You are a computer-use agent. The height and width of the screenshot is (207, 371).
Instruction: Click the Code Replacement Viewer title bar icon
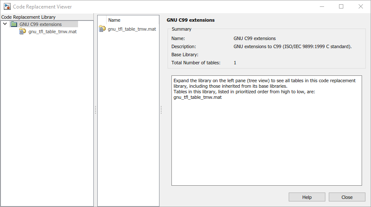point(7,7)
